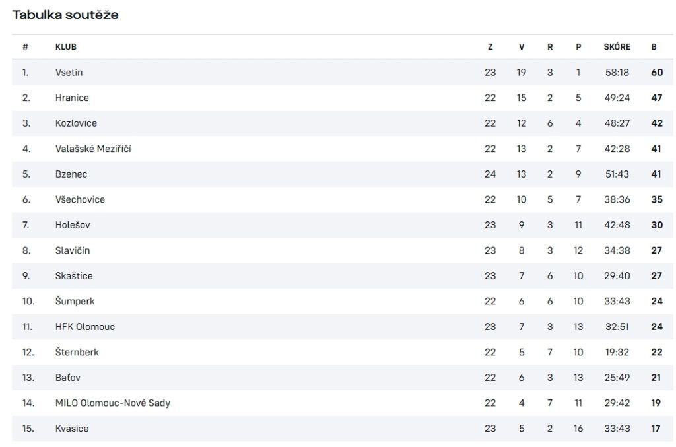Click the Z matches column header

coord(490,47)
